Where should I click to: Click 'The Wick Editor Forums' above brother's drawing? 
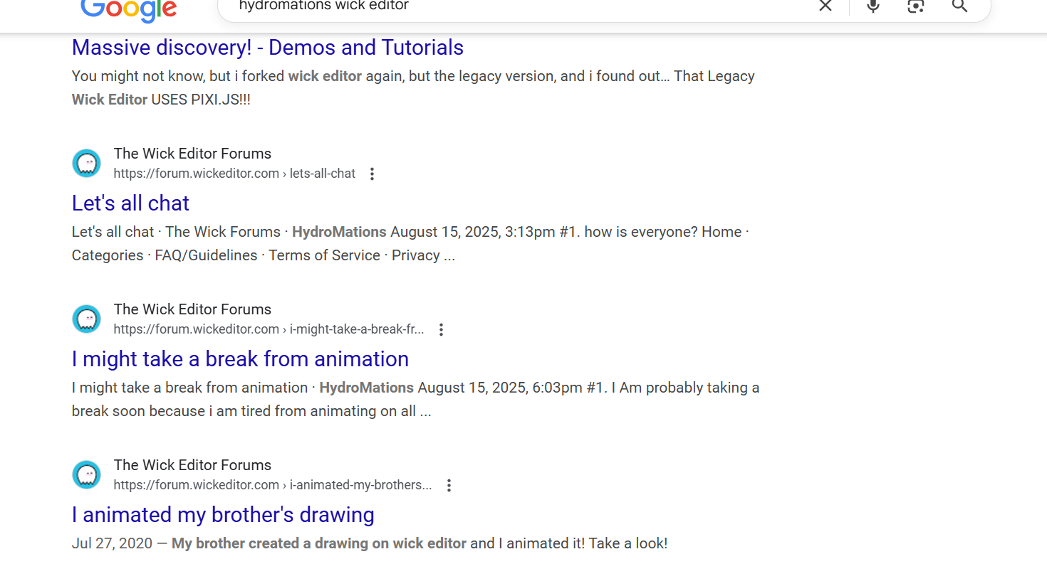click(x=192, y=465)
